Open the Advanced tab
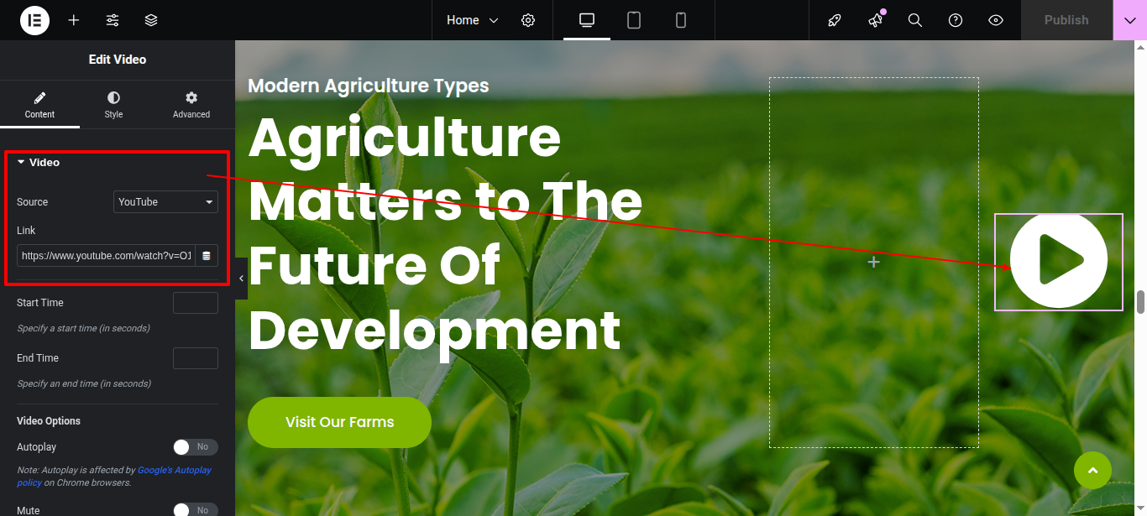The image size is (1147, 516). pyautogui.click(x=191, y=105)
